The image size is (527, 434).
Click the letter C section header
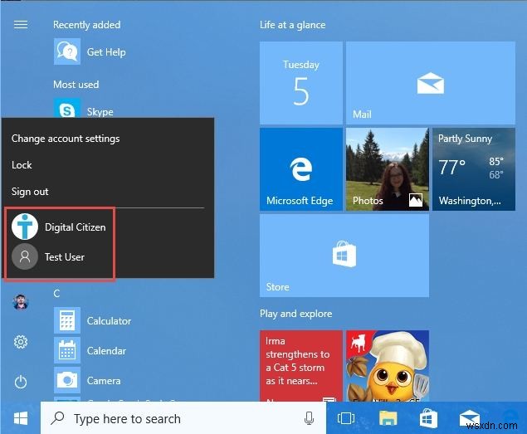56,294
